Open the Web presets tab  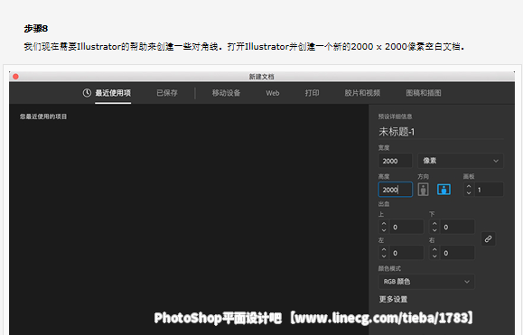click(x=273, y=93)
